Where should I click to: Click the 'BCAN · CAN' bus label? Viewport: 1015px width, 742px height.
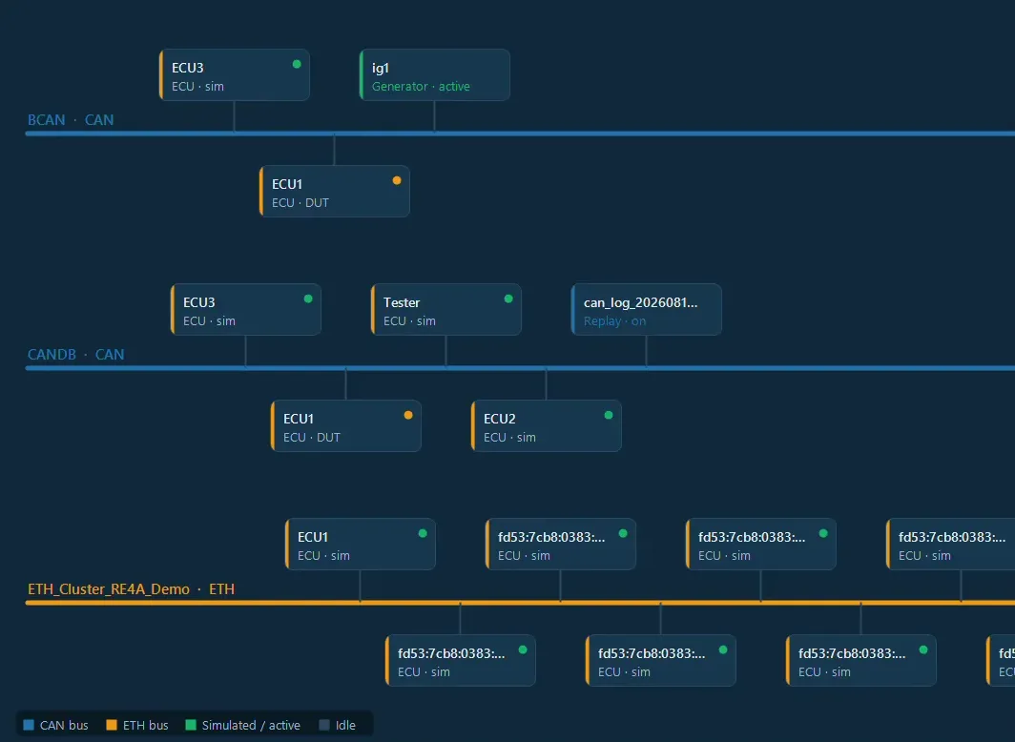click(71, 119)
